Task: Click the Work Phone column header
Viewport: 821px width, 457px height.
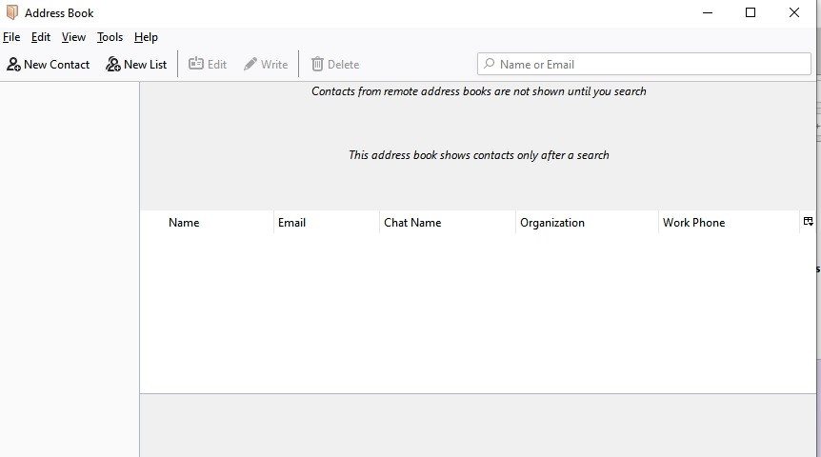Action: tap(693, 223)
